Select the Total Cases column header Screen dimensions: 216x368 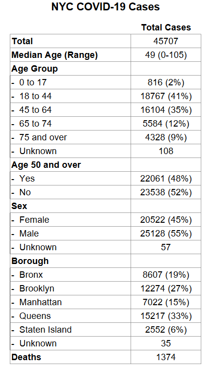(166, 27)
